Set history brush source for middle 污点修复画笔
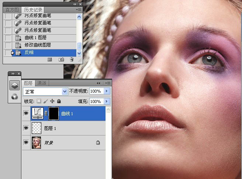The width and height of the screenshot is (242, 179). 8,23
